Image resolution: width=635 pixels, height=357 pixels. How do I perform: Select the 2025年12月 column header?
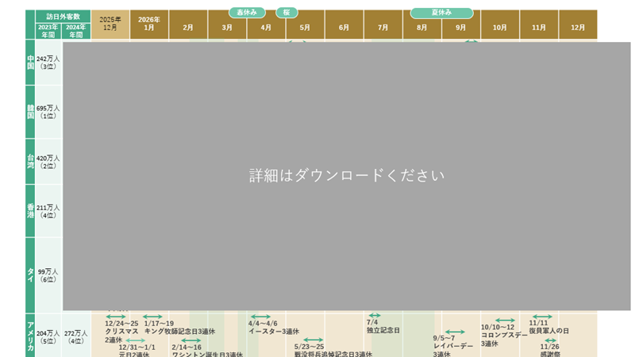(x=110, y=24)
